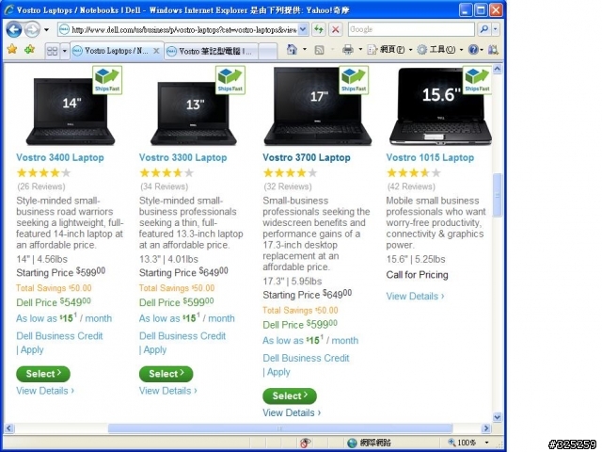Click vertical scrollbar down arrow
The image size is (602, 452).
[x=498, y=417]
